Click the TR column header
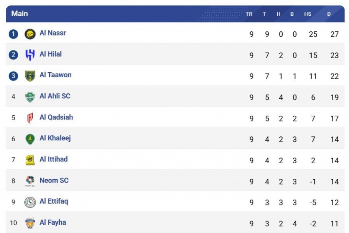The height and width of the screenshot is (233, 349). point(249,14)
